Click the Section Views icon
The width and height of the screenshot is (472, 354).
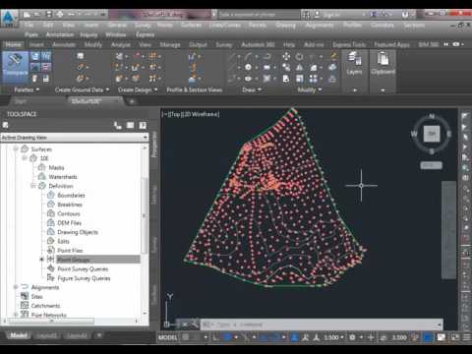click(193, 79)
